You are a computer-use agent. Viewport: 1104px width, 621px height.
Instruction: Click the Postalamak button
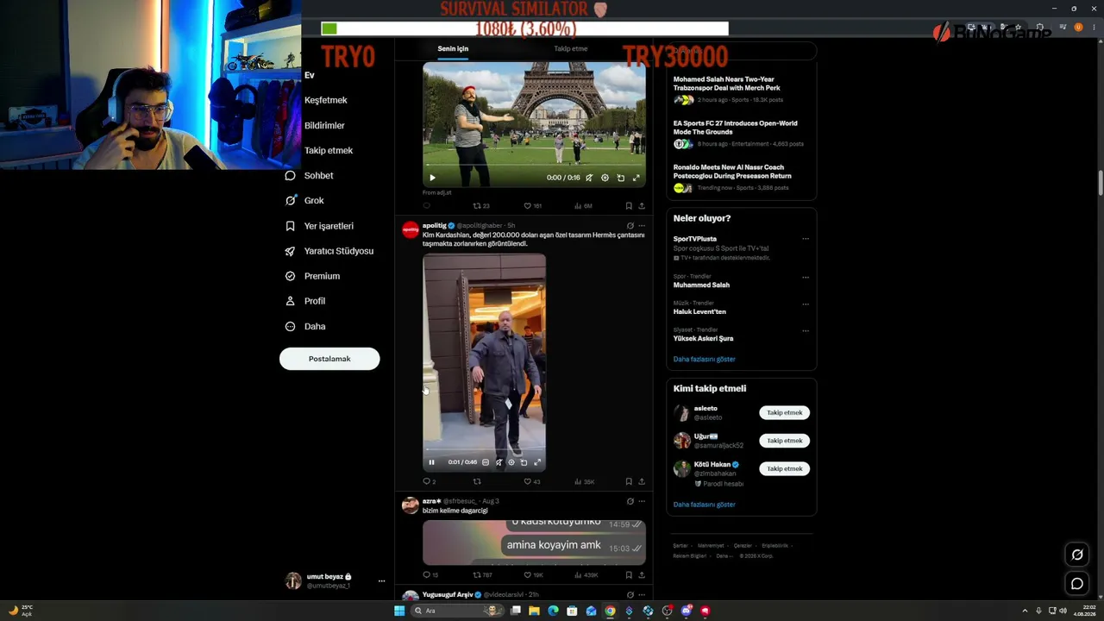tap(329, 359)
